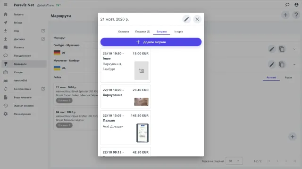302x169 pixels.
Task: Select Маршрути in the sidebar
Action: pyautogui.click(x=24, y=64)
